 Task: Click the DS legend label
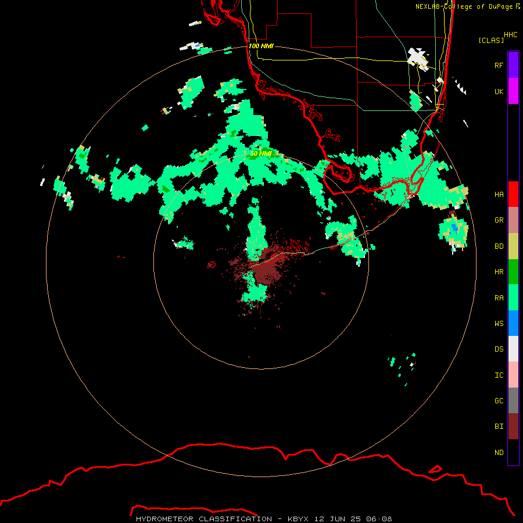(x=499, y=349)
